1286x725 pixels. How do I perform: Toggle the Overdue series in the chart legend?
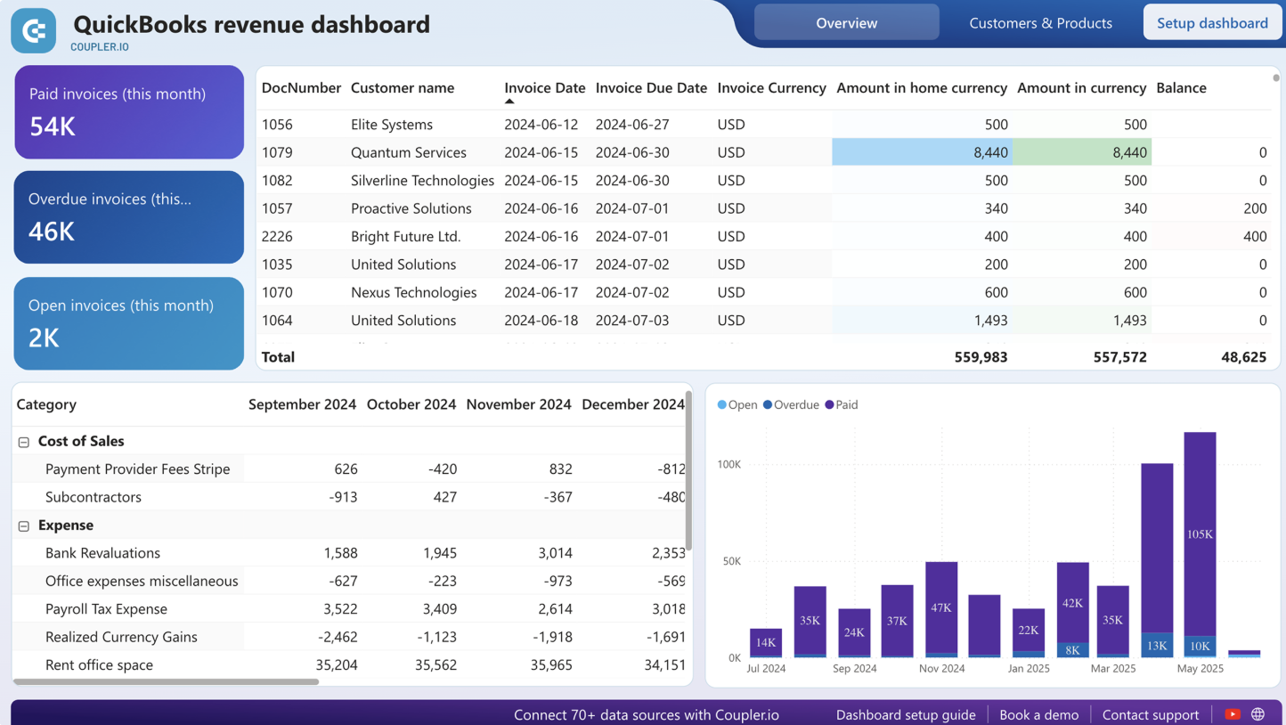pyautogui.click(x=791, y=404)
